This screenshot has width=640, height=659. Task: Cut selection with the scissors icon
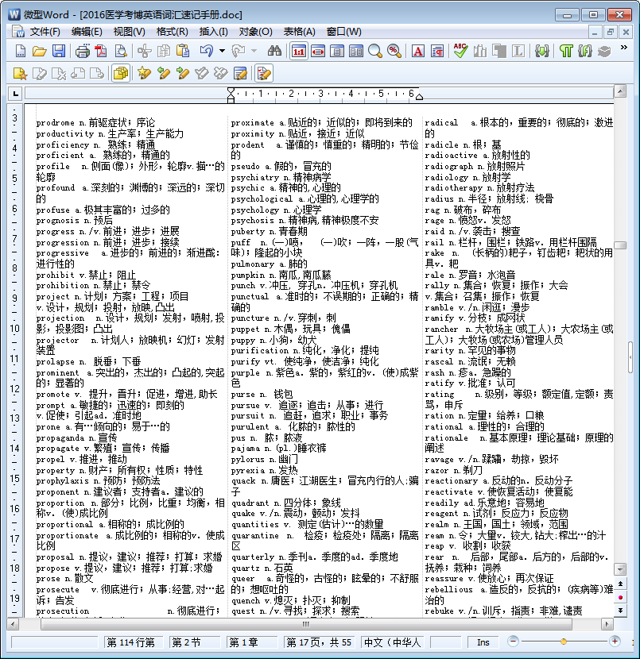coord(144,52)
